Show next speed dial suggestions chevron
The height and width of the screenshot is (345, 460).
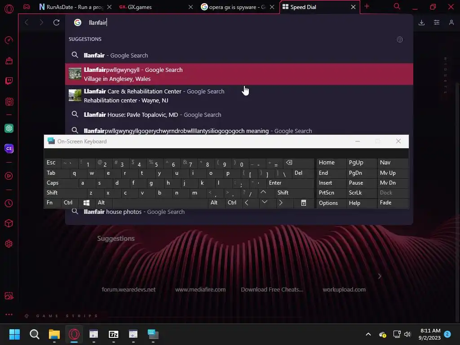380,276
